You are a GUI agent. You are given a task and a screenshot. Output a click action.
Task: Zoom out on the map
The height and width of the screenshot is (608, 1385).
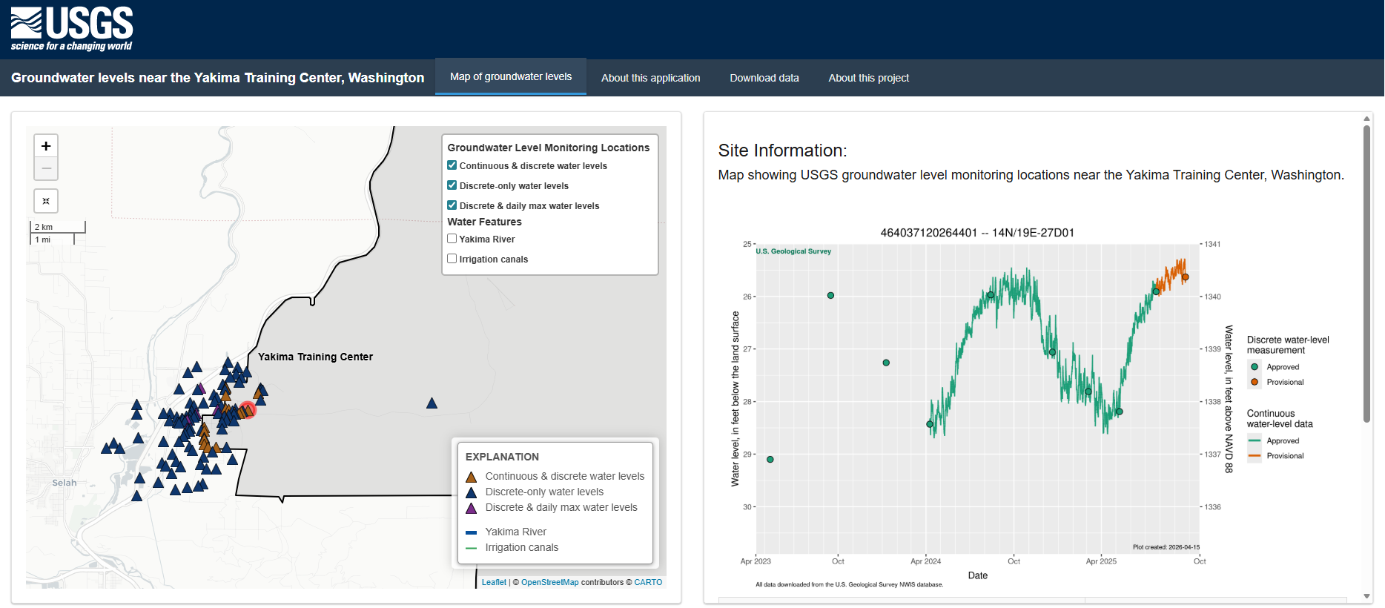tap(46, 169)
